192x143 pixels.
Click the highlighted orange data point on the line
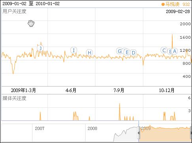pos(31,56)
